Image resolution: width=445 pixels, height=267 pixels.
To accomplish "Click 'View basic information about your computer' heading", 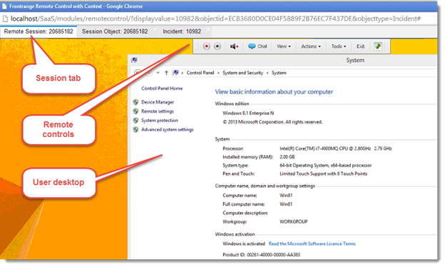I will (274, 92).
